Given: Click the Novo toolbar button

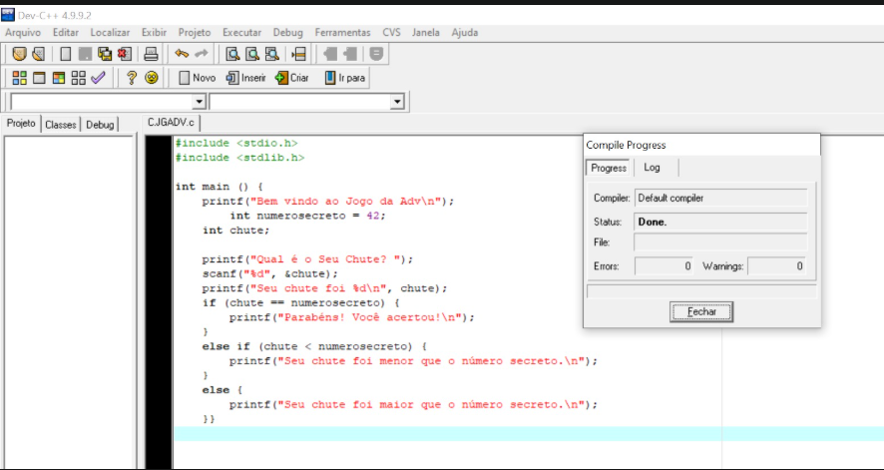Looking at the screenshot, I should click(x=197, y=78).
